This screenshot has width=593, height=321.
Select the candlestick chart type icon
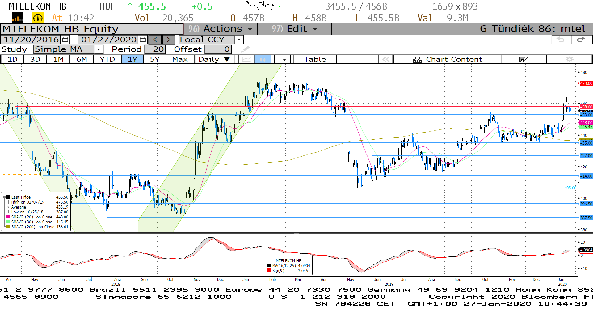tap(263, 59)
